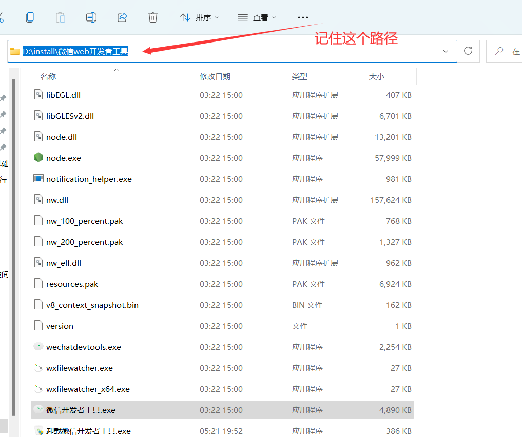Click size 13,201 KB of node.dll
This screenshot has width=522, height=437.
[x=393, y=137]
